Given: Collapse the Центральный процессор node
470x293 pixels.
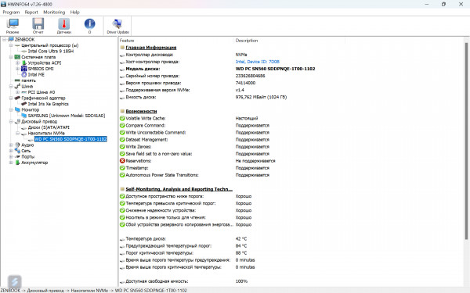Looking at the screenshot, I should pyautogui.click(x=11, y=45).
